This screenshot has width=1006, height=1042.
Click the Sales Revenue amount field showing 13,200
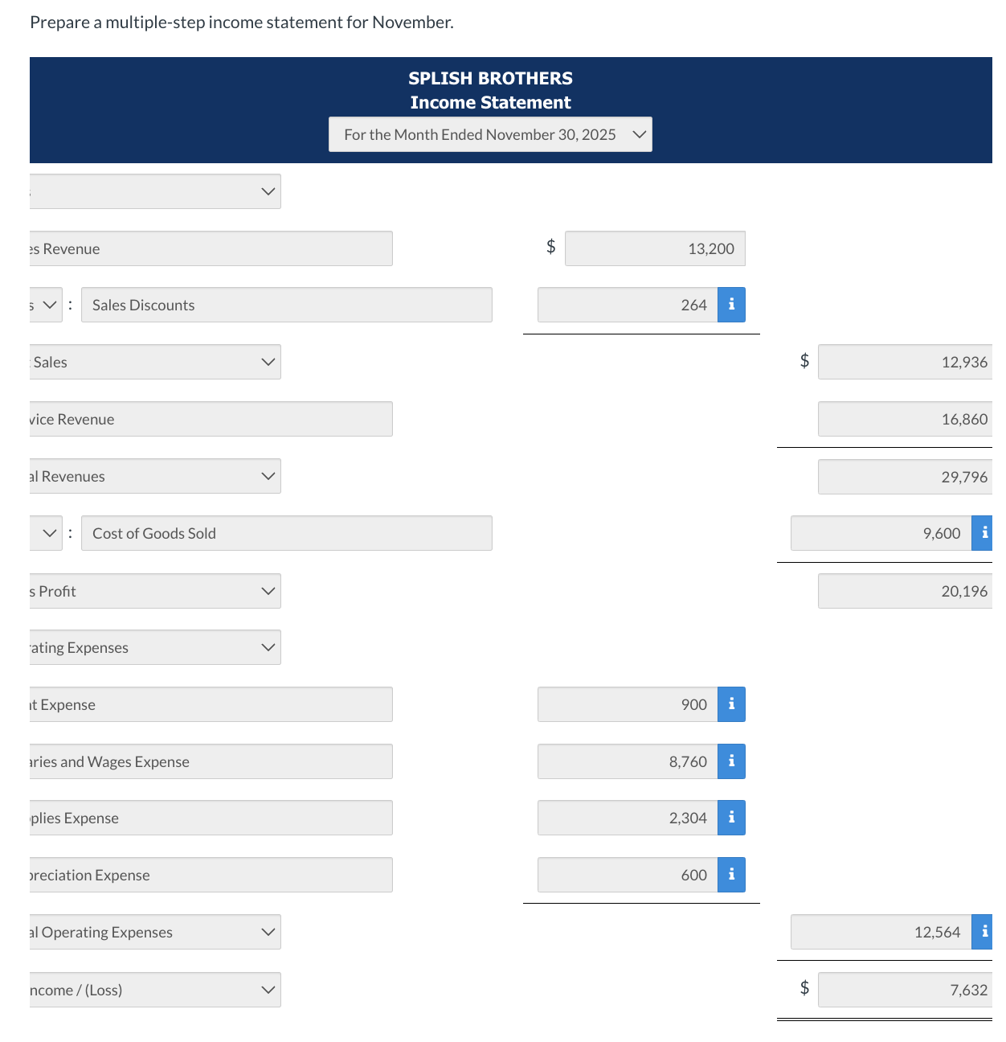coord(655,248)
